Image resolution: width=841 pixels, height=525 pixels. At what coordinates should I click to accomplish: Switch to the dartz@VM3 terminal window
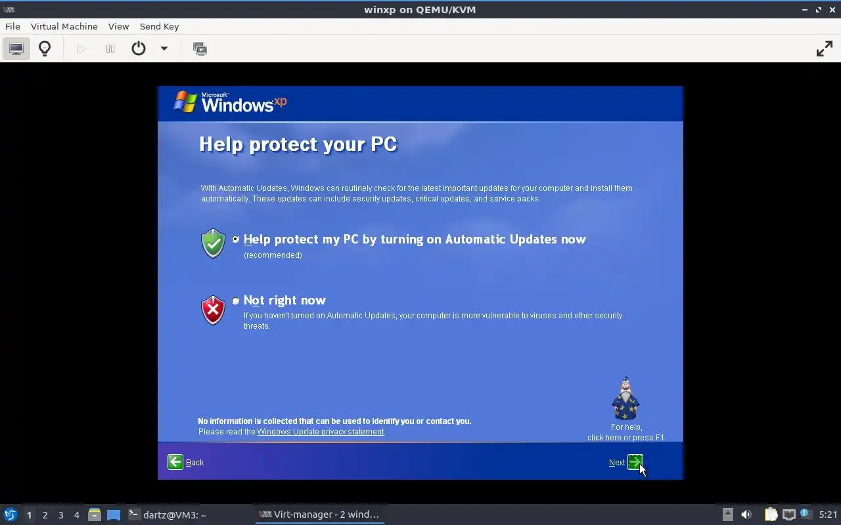point(168,514)
